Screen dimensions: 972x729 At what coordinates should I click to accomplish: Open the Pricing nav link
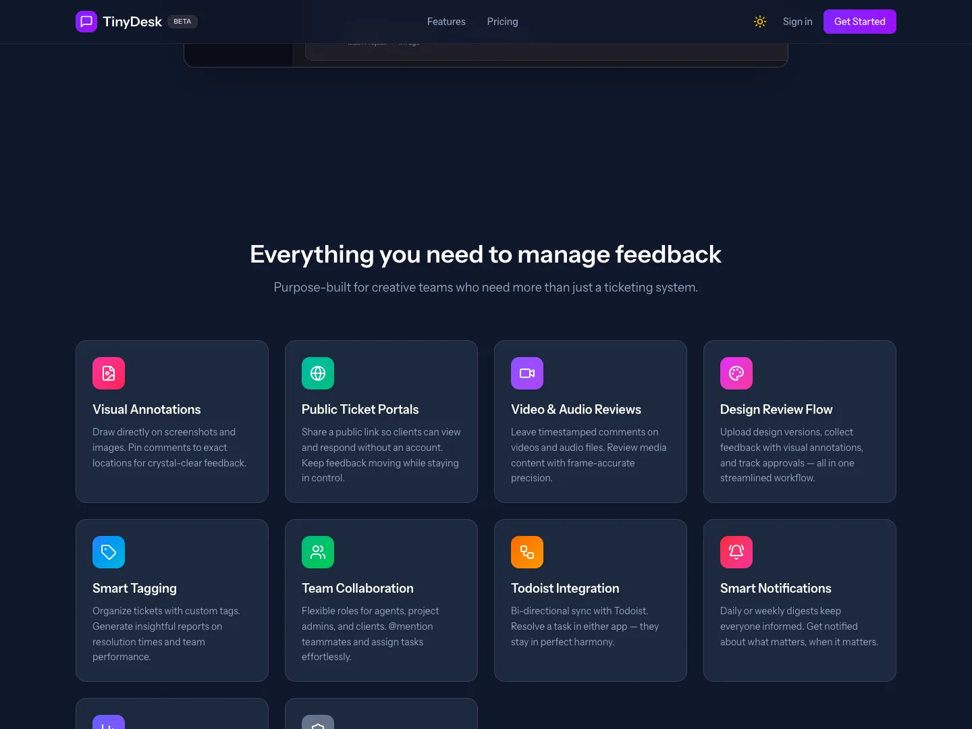pyautogui.click(x=503, y=22)
